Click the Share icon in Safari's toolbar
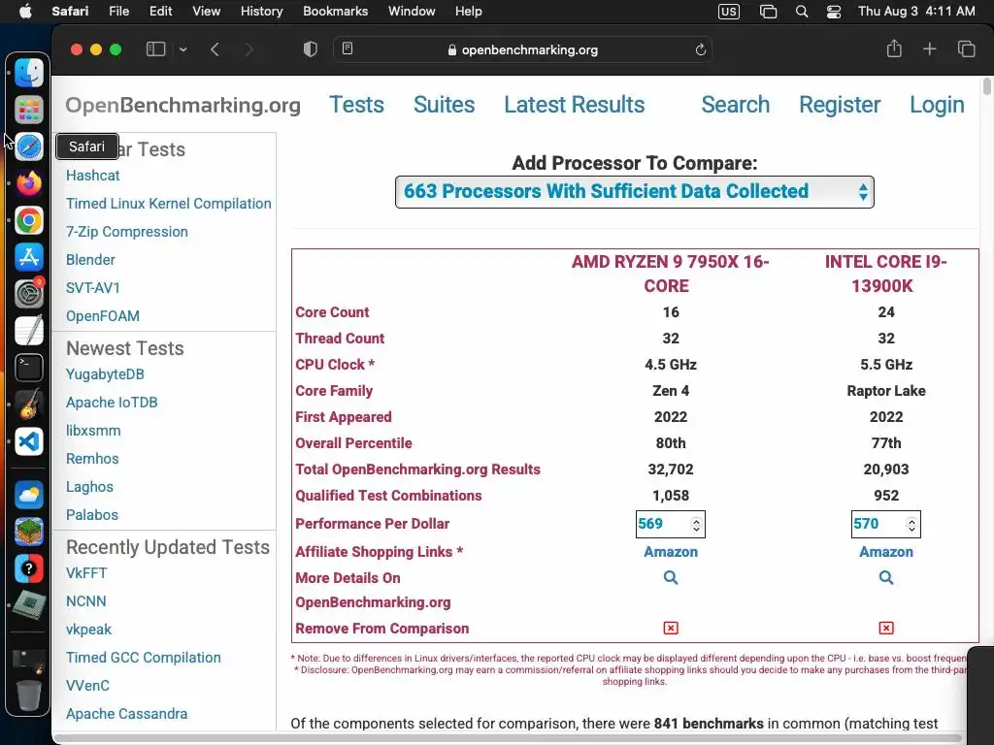 click(x=894, y=49)
